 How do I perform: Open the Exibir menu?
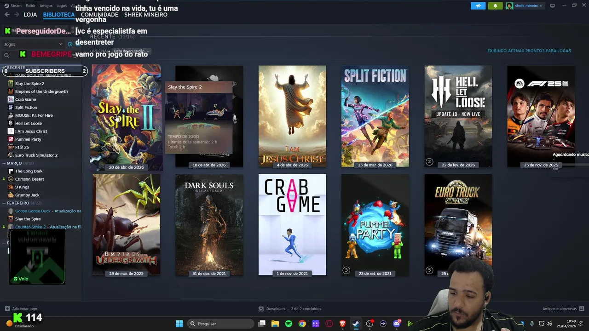30,6
